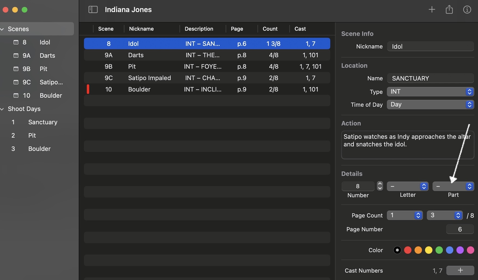Viewport: 478px width, 280px height.
Task: Open shoot day 3 Boulder
Action: [x=37, y=149]
